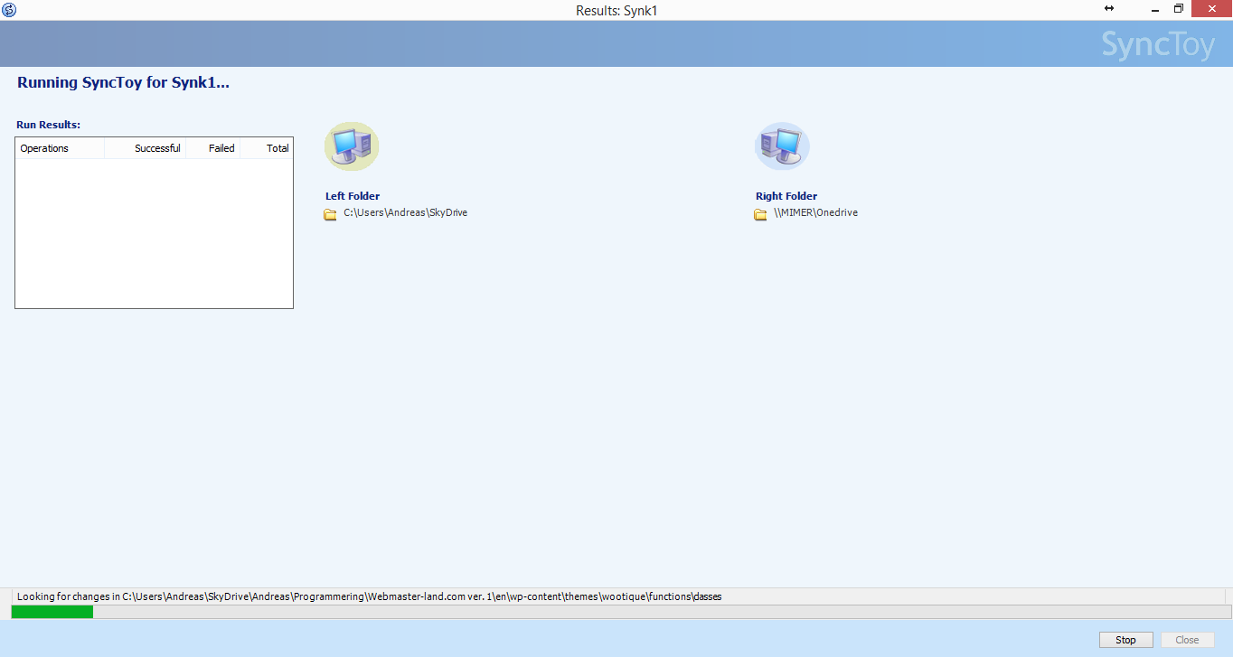Click the folder icon beside \\MIMER\Onedrive
This screenshot has height=657, width=1233.
tap(760, 214)
